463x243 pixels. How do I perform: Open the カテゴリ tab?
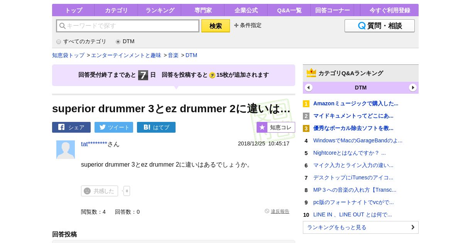[116, 10]
